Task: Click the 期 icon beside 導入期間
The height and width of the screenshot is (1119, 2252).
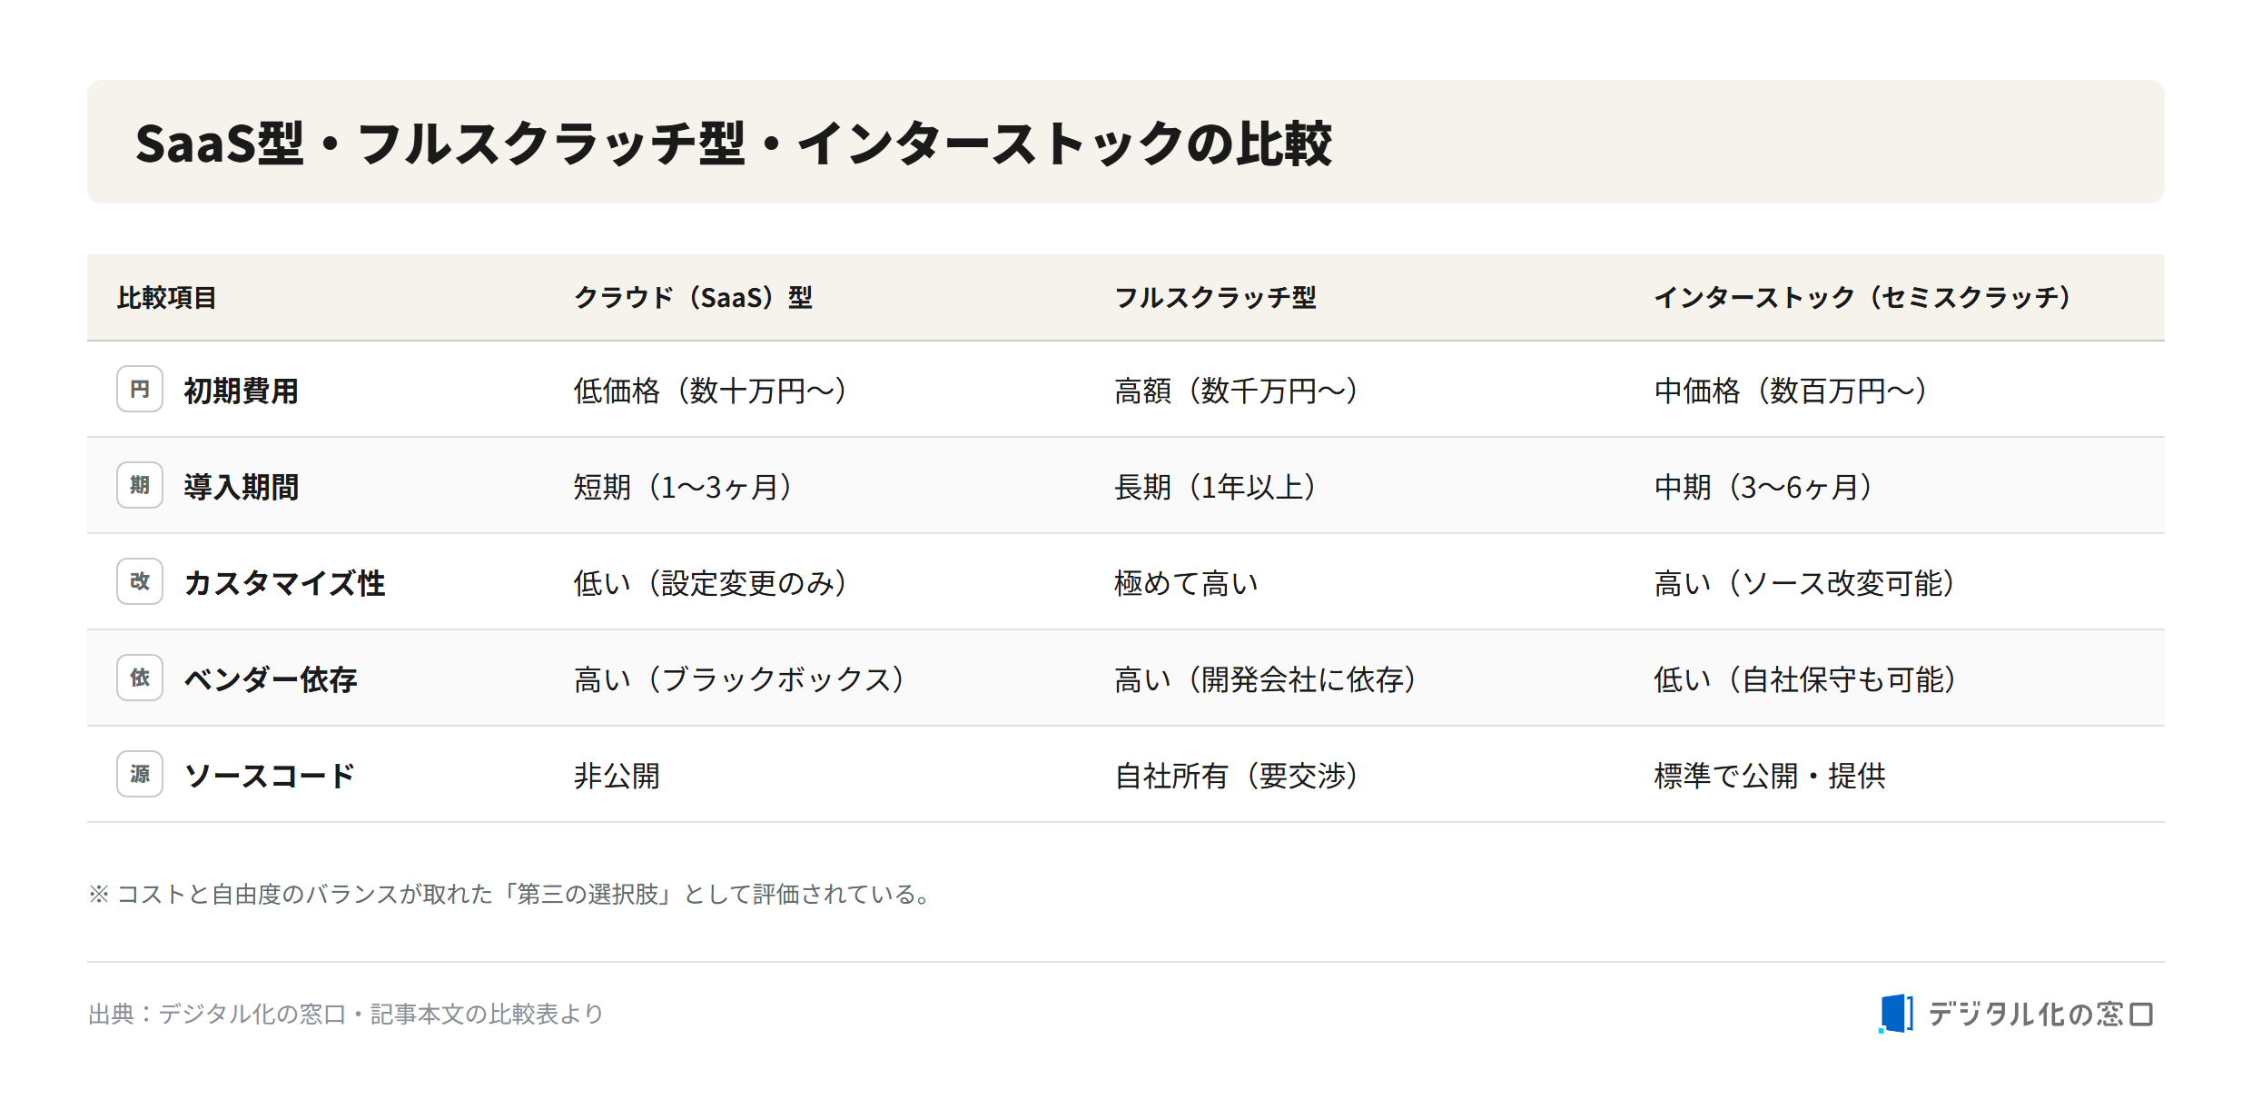Action: 140,485
